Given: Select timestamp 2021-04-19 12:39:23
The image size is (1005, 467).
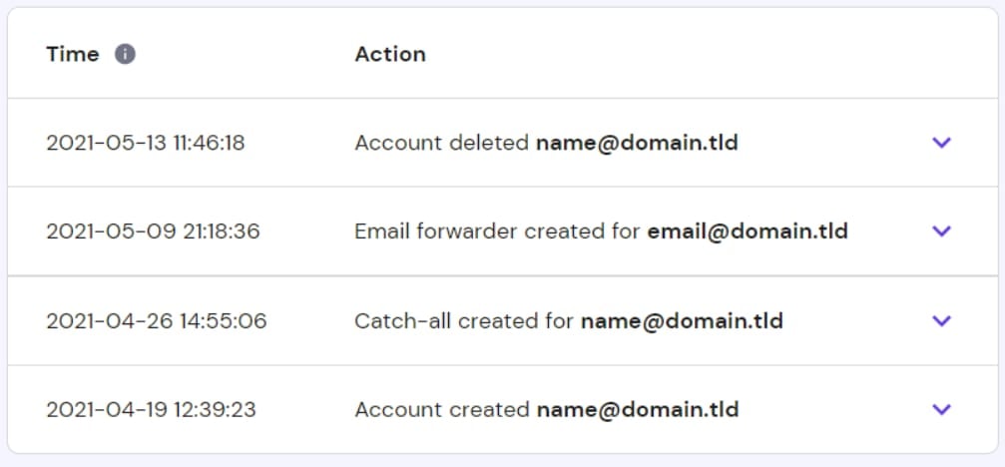Looking at the screenshot, I should pos(151,409).
